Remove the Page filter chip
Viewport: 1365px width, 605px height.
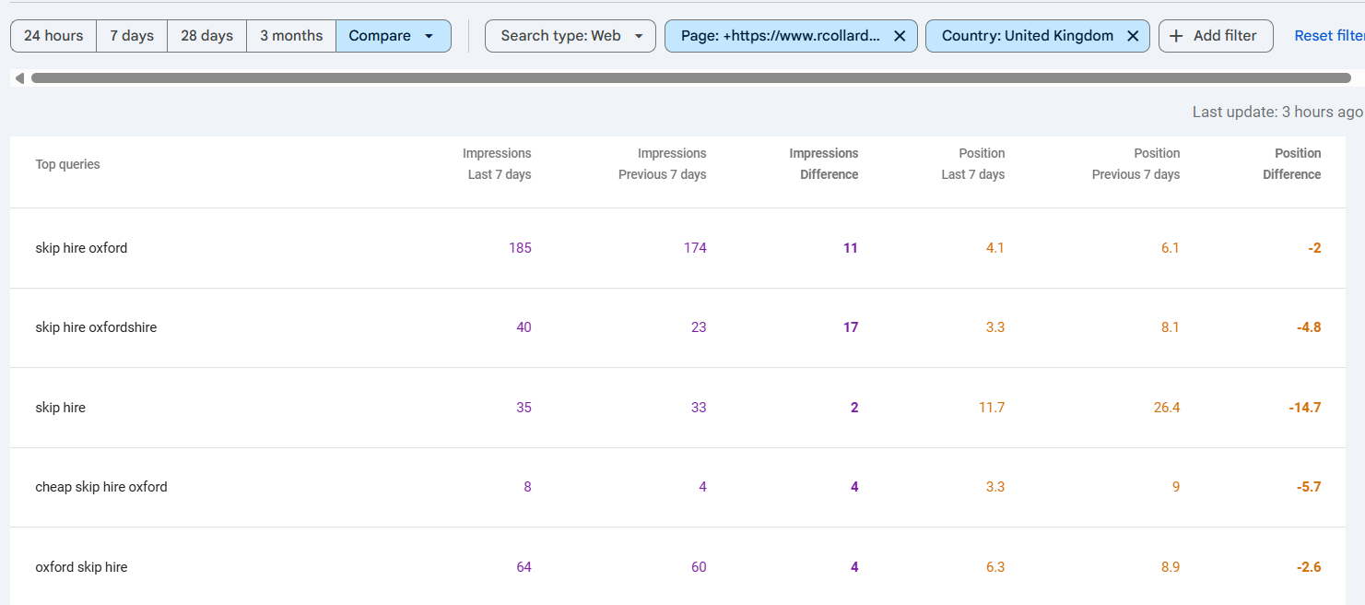[900, 36]
